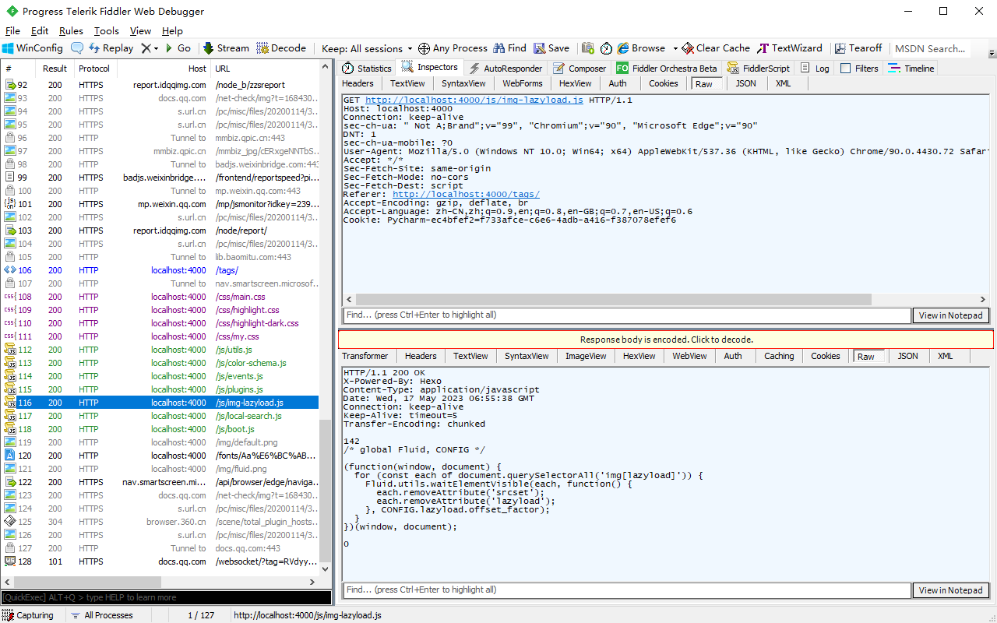The image size is (997, 623).
Task: Open TextWizard tool
Action: 791,48
